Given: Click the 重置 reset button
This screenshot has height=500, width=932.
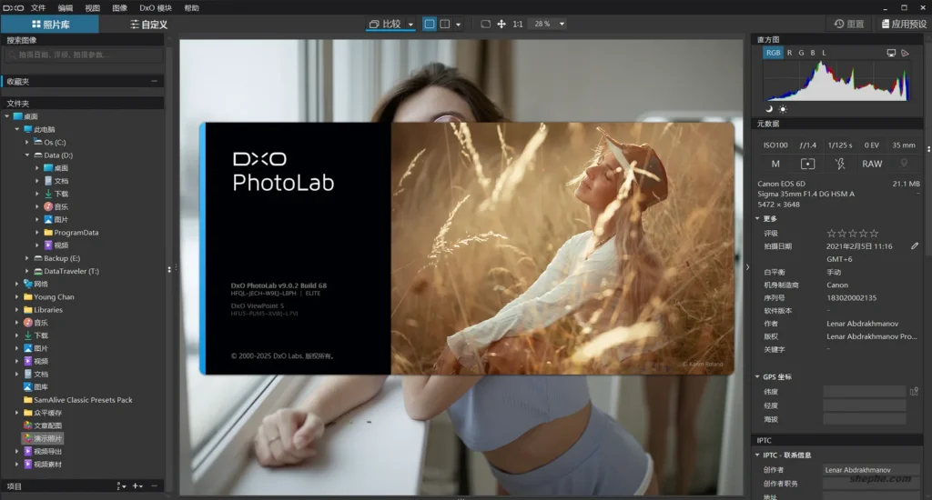Looking at the screenshot, I should [x=849, y=24].
